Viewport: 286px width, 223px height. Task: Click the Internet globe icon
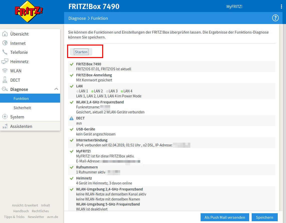(5, 43)
